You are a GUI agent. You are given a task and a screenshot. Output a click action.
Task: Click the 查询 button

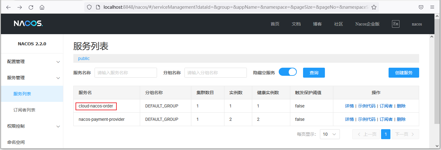point(314,73)
